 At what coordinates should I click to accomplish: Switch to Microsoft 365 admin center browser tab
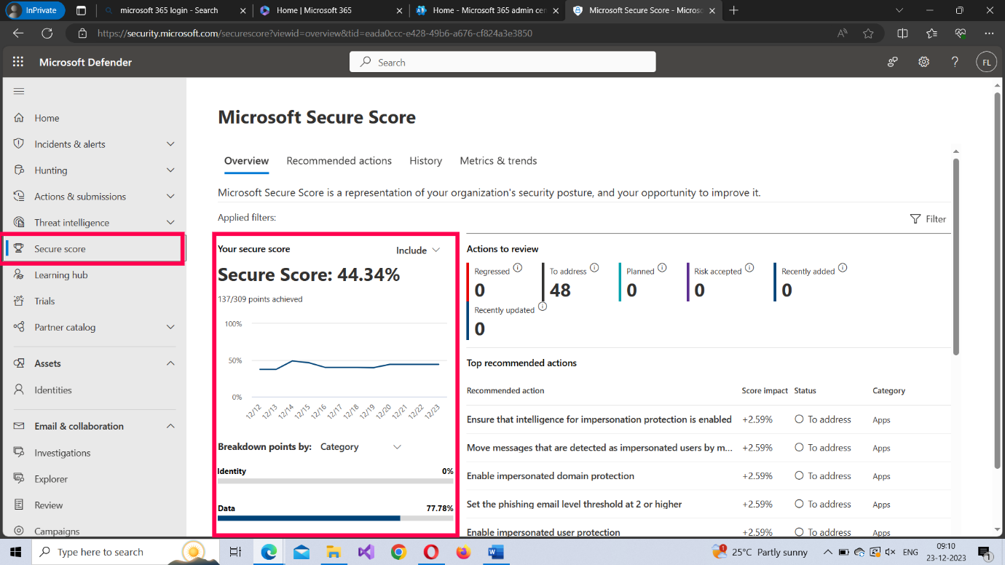[486, 10]
